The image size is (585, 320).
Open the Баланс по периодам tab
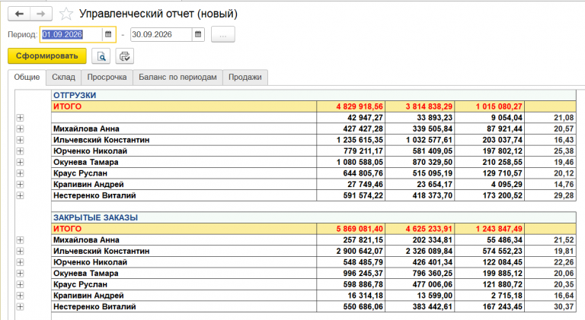(177, 78)
